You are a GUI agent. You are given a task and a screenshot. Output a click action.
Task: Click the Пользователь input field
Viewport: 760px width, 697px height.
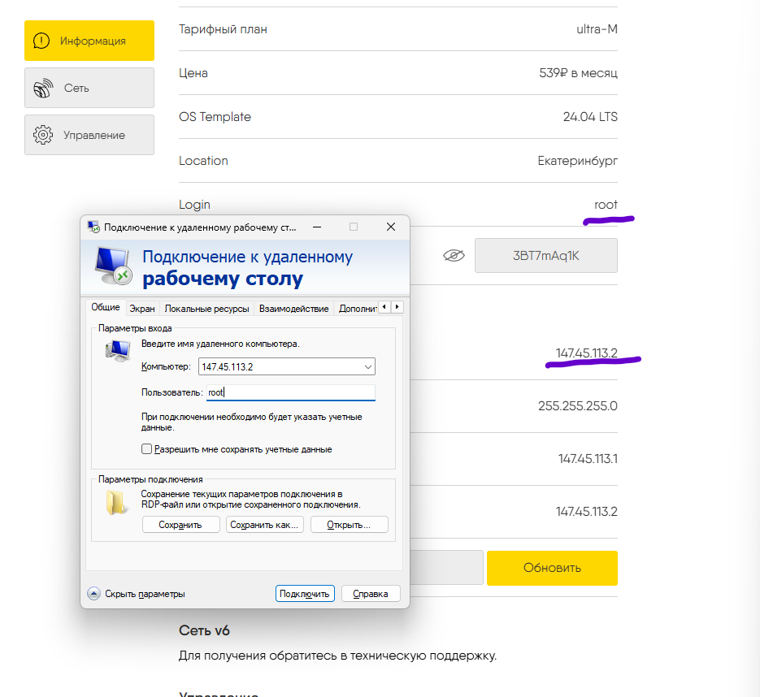[x=291, y=392]
